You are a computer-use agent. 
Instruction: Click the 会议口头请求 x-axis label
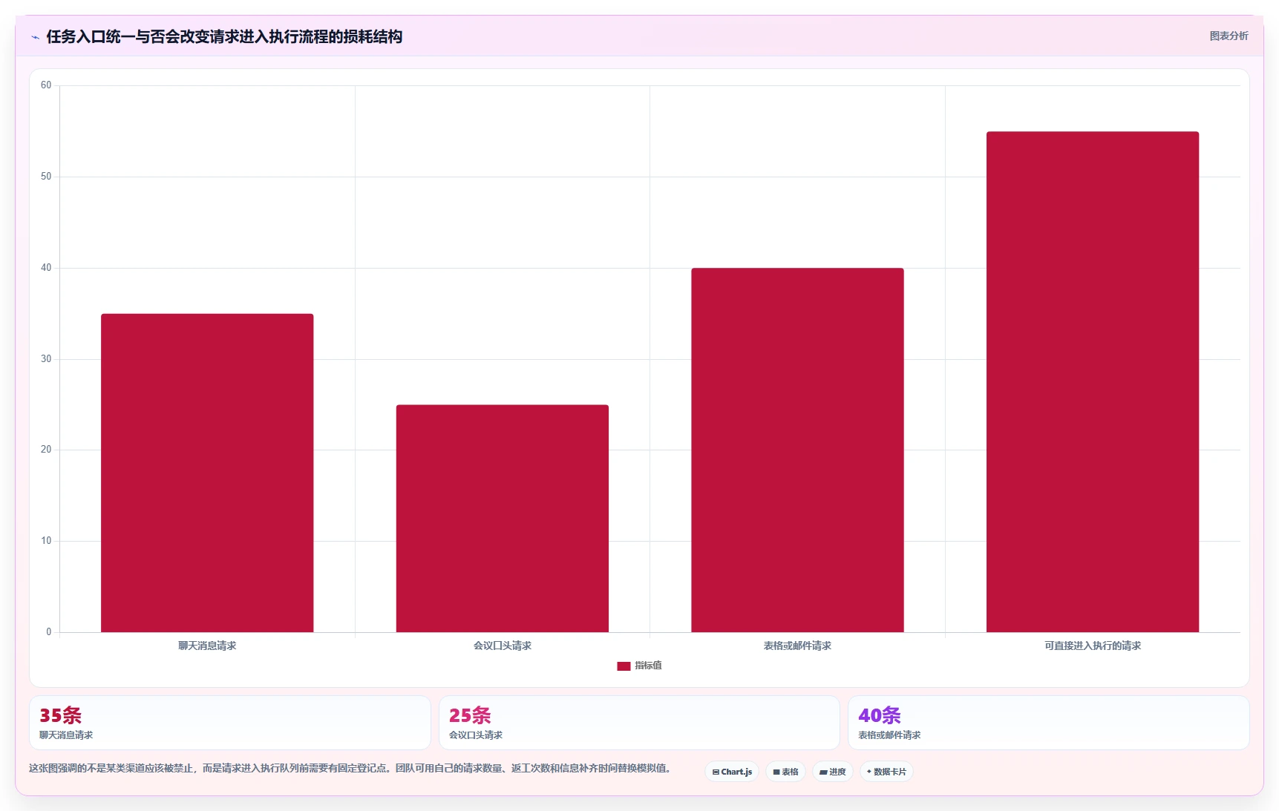(503, 646)
